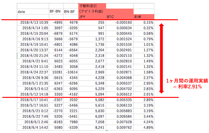Image resolution: width=209 pixels, height=133 pixels.
Task: Select JPY profit cell 255
Action: tap(92, 23)
